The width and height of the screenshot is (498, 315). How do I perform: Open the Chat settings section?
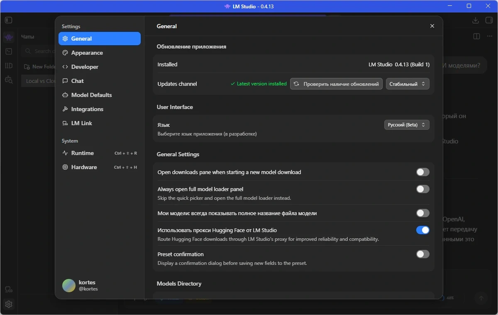coord(100,81)
